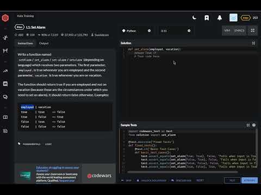
Task: Enable EMACS keybindings
Action: pyautogui.click(x=239, y=30)
